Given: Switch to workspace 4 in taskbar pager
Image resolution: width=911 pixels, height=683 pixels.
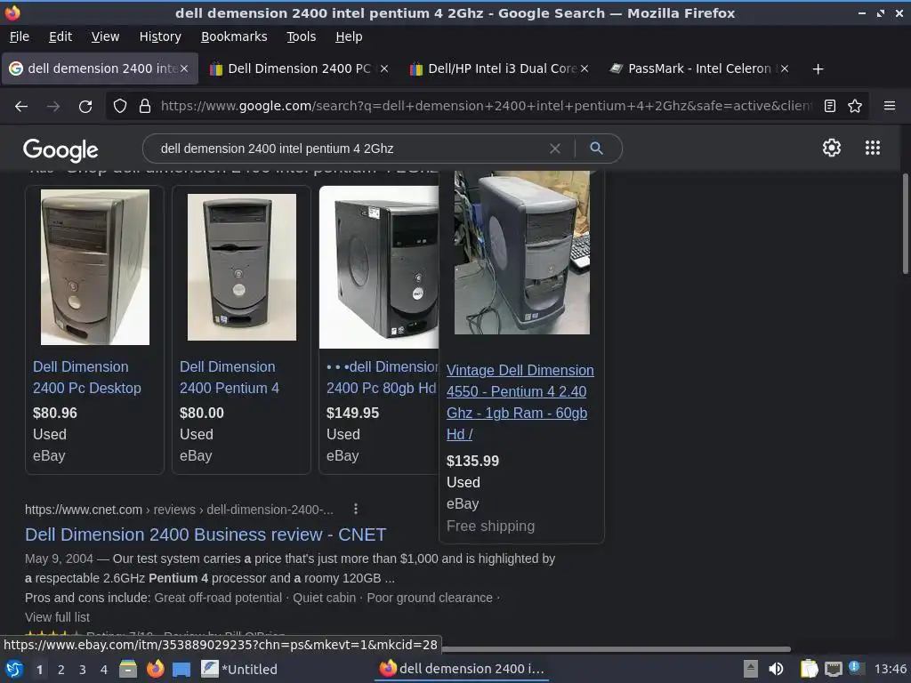Looking at the screenshot, I should pyautogui.click(x=104, y=670).
